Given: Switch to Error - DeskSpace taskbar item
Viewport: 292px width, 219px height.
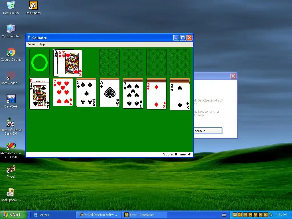Looking at the screenshot, I should (x=144, y=215).
